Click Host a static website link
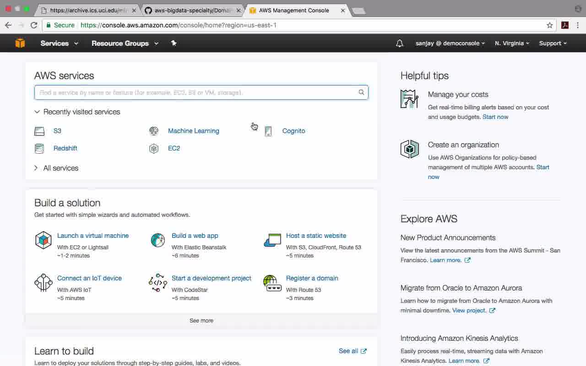586x366 pixels. pos(316,236)
